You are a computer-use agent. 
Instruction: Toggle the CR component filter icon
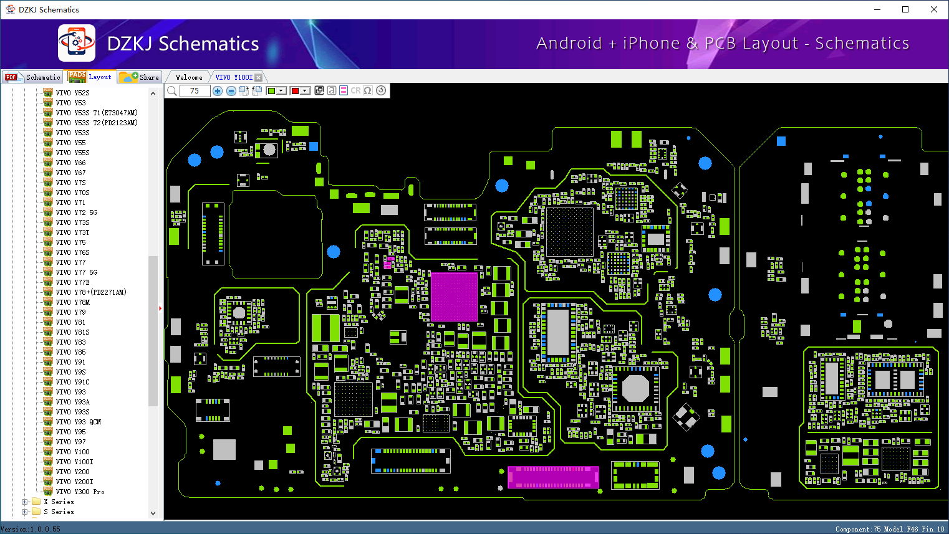355,90
